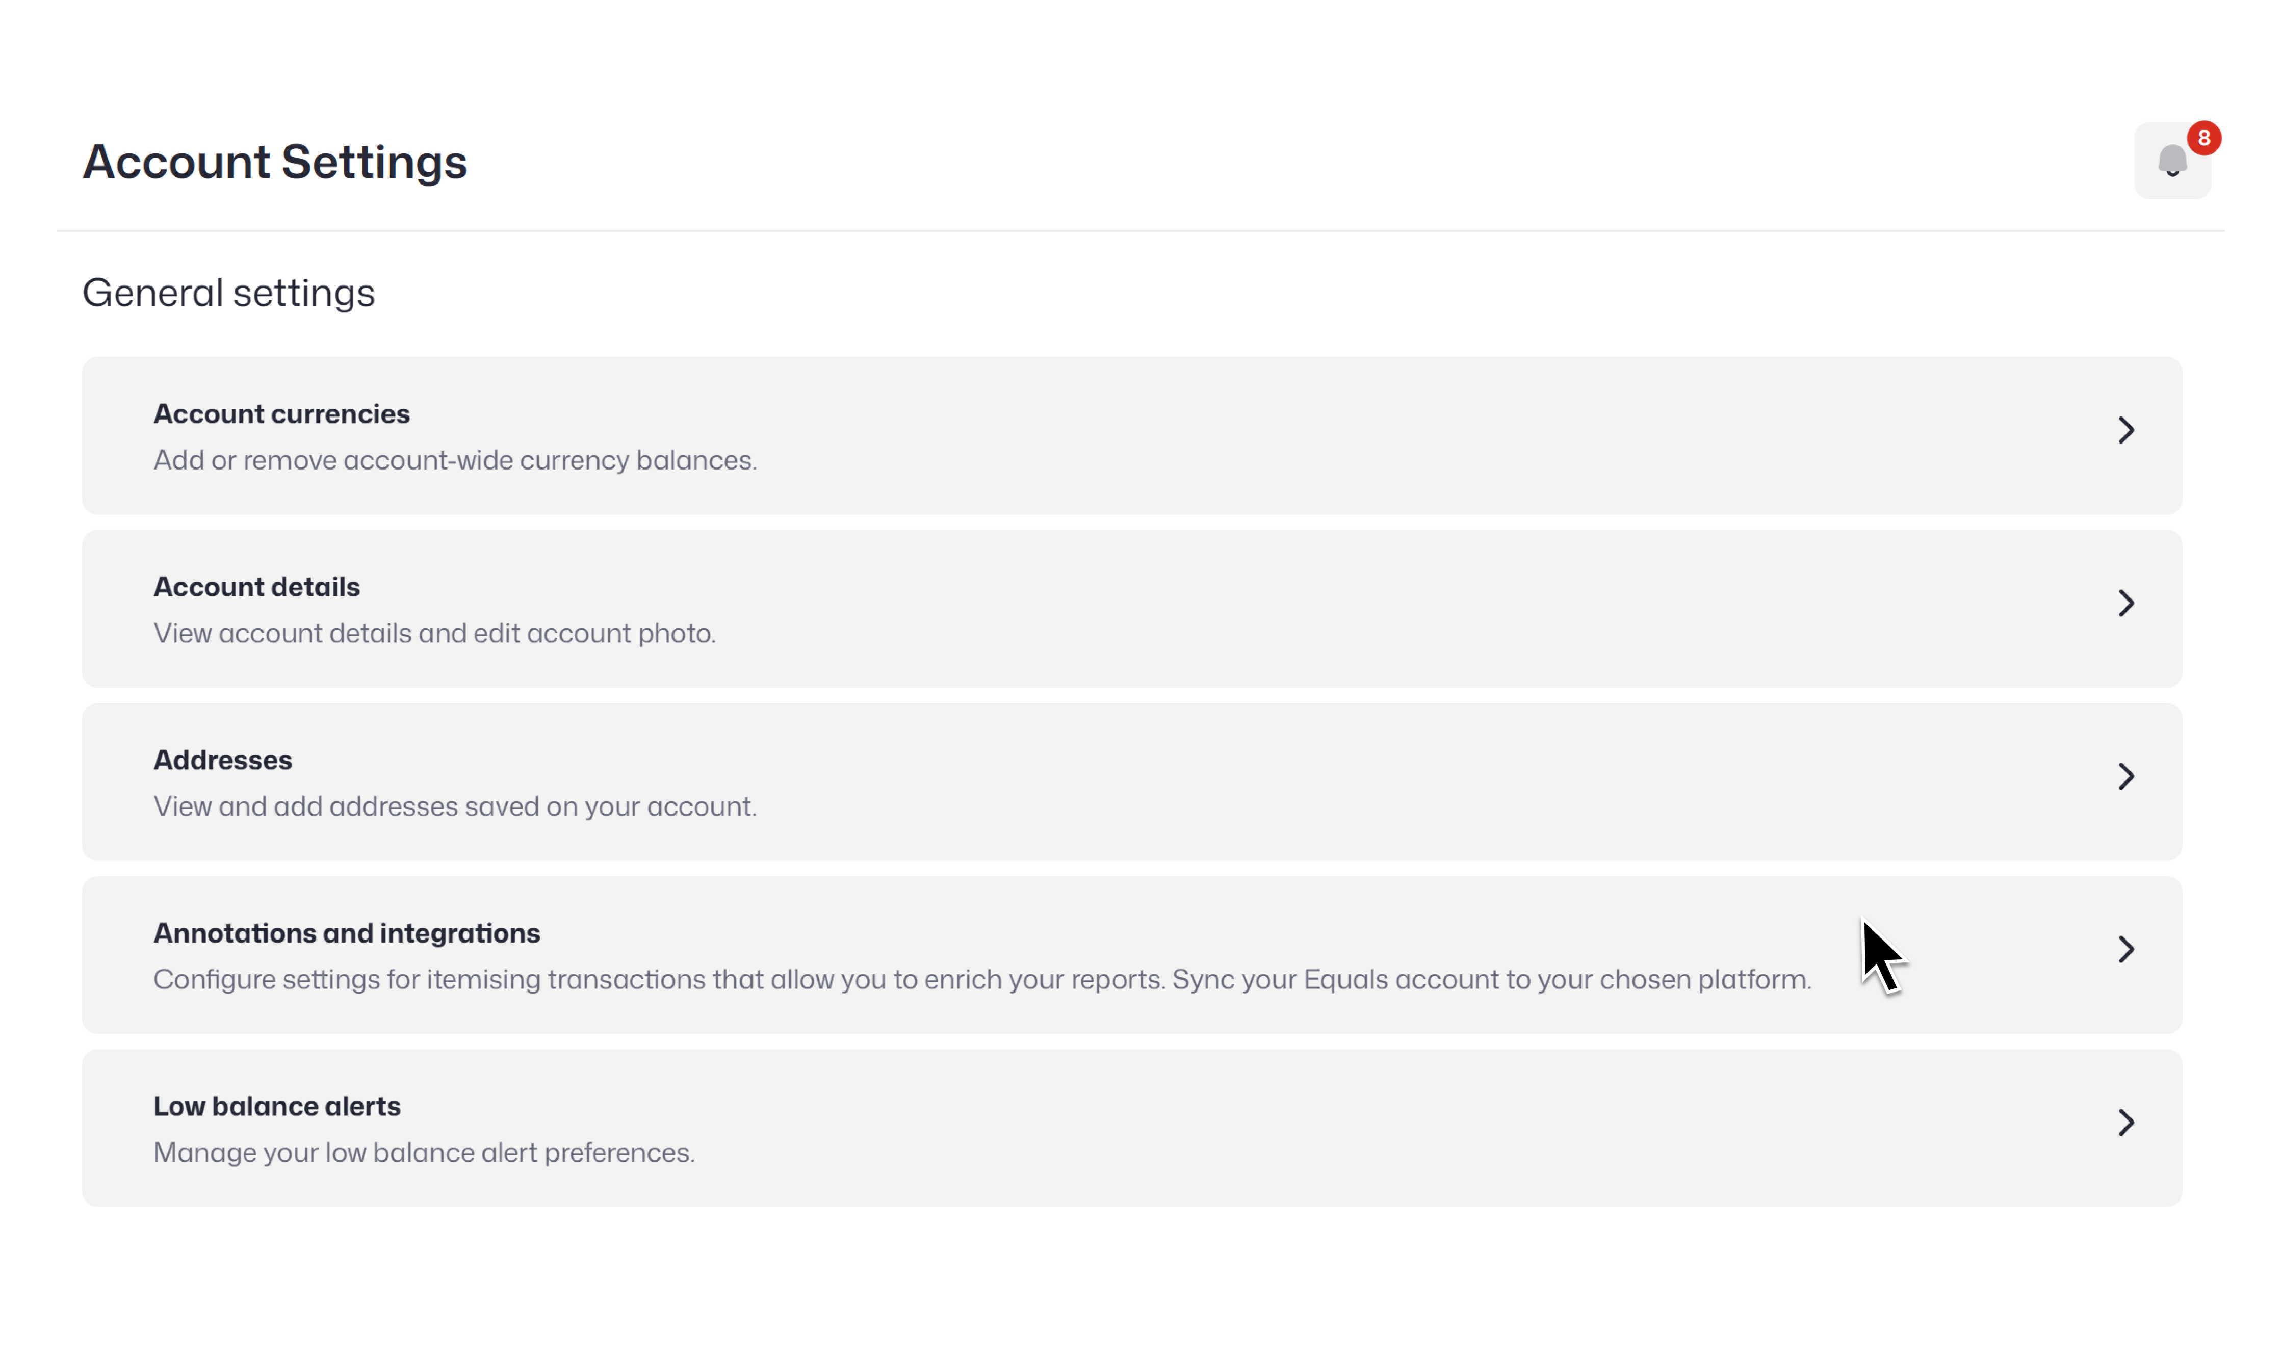Screen dimensions: 2282x1356
Task: Click the Annotations and integrations title
Action: coord(346,933)
